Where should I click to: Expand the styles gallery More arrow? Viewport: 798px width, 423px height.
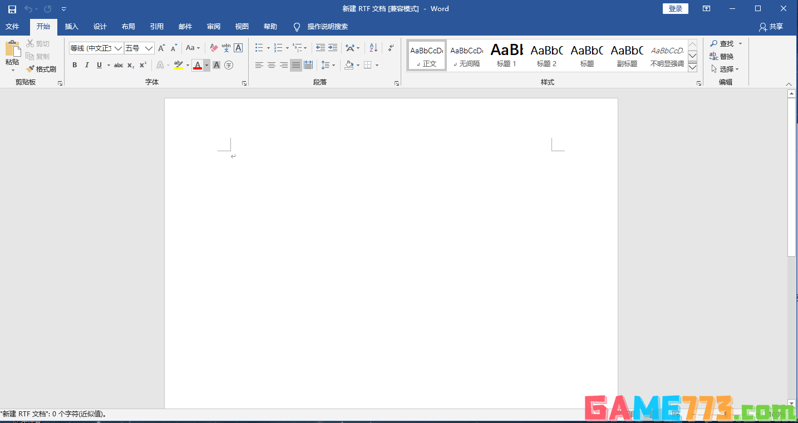pyautogui.click(x=693, y=67)
